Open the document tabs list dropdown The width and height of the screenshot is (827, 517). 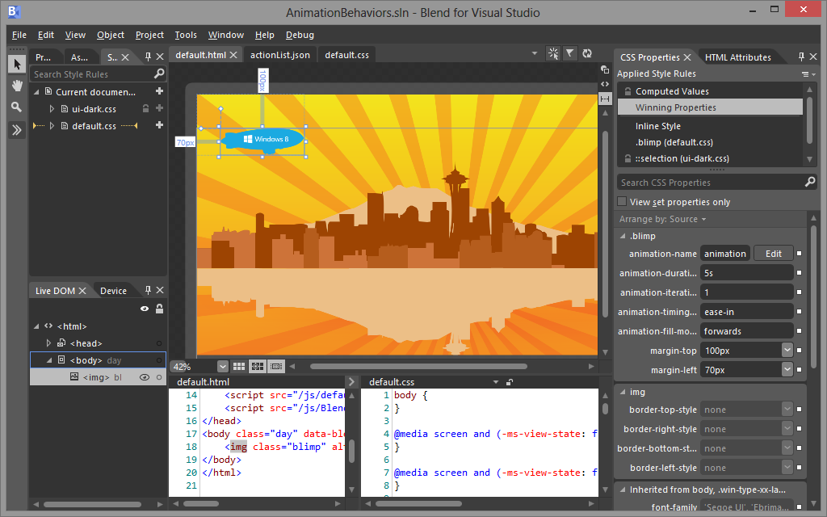(x=535, y=53)
